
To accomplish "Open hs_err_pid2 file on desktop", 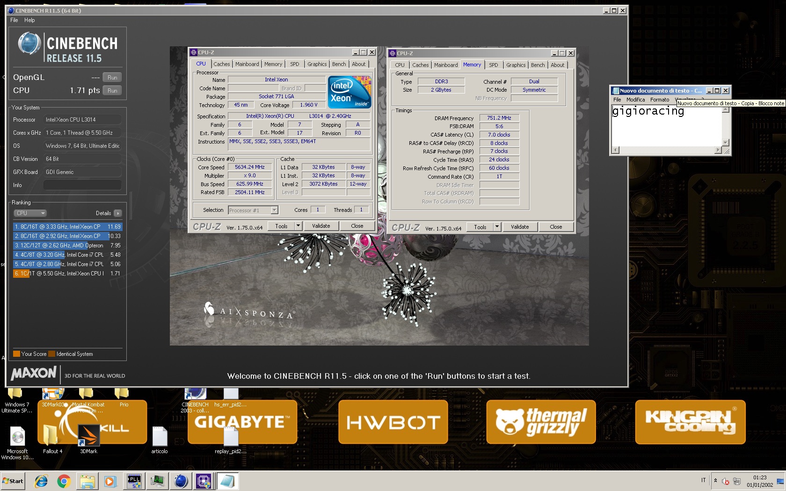I will tap(230, 398).
